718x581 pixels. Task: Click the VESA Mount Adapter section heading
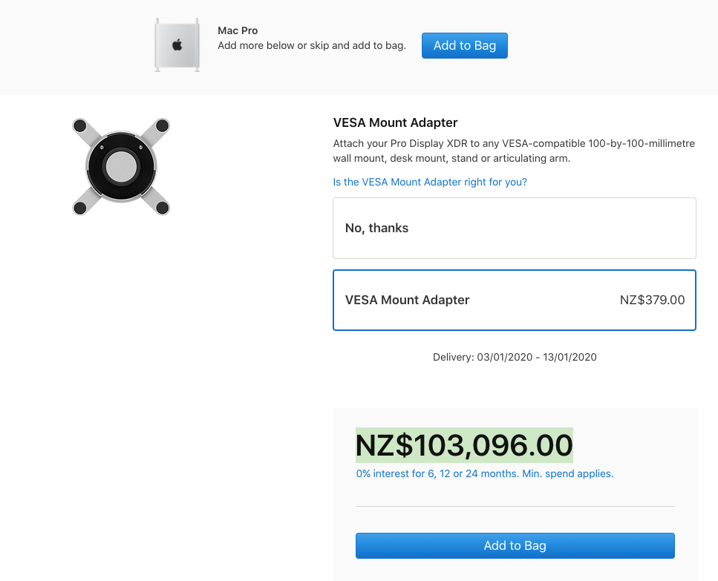click(395, 122)
